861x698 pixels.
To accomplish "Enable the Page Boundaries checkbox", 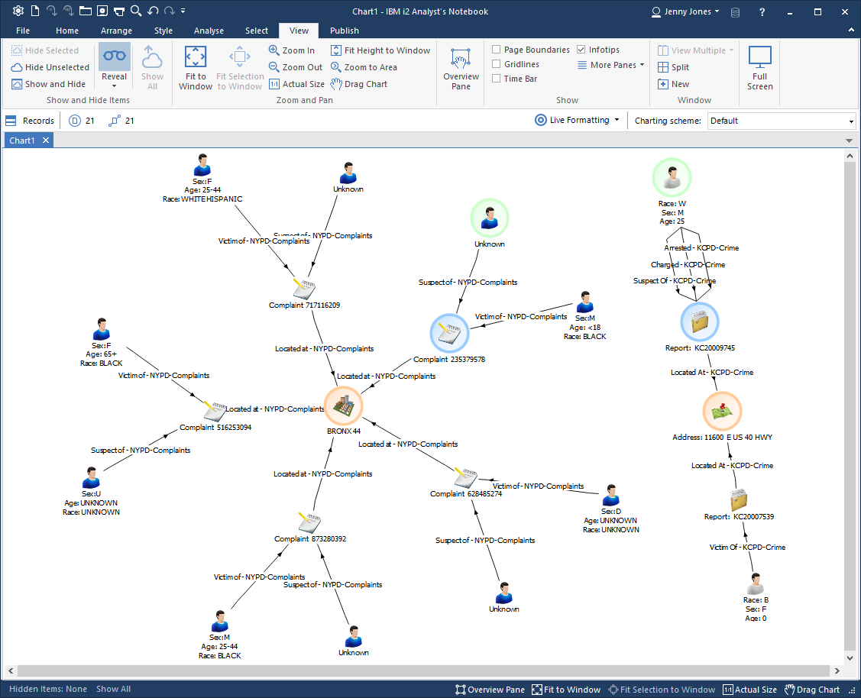I will click(x=497, y=50).
